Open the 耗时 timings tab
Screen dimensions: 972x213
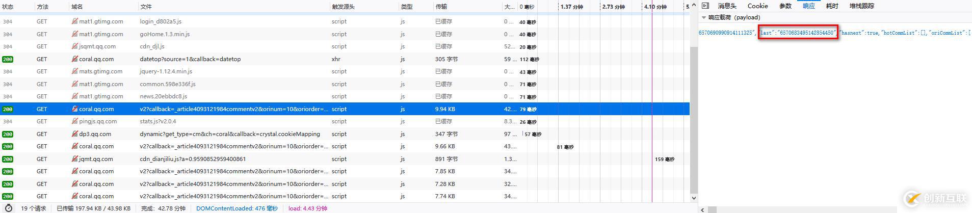[832, 6]
